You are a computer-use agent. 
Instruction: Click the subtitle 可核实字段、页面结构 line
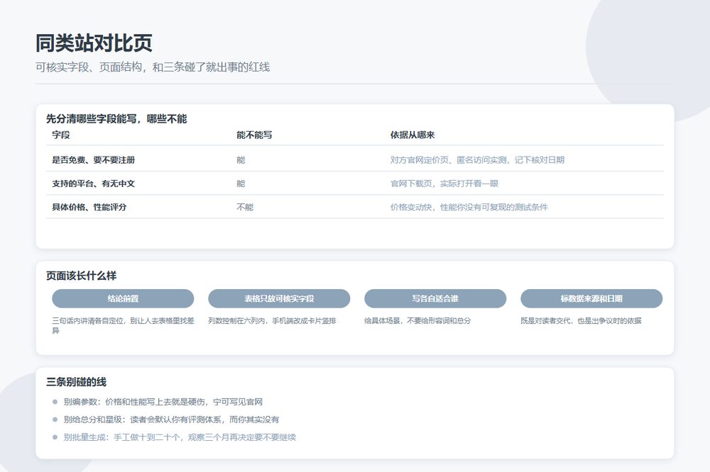pyautogui.click(x=153, y=67)
